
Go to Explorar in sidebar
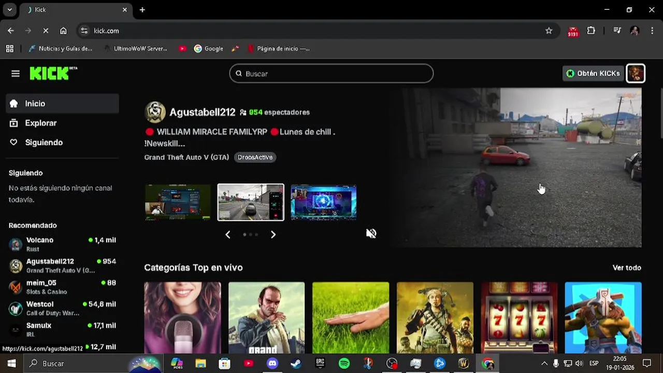coord(62,123)
